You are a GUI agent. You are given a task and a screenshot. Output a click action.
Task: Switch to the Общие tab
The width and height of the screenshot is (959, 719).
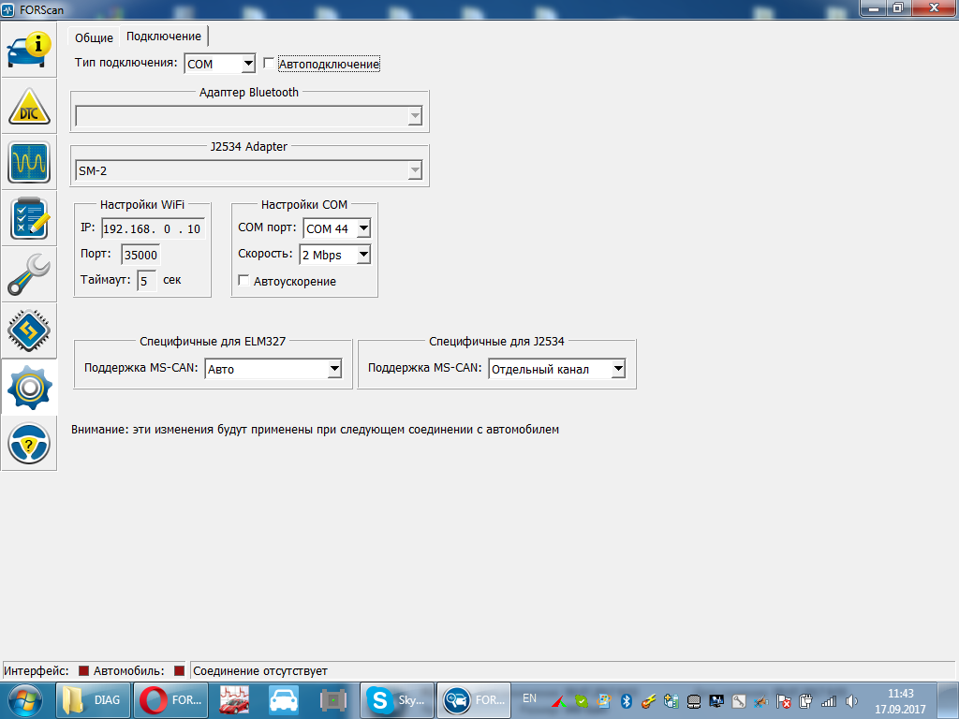pos(94,37)
